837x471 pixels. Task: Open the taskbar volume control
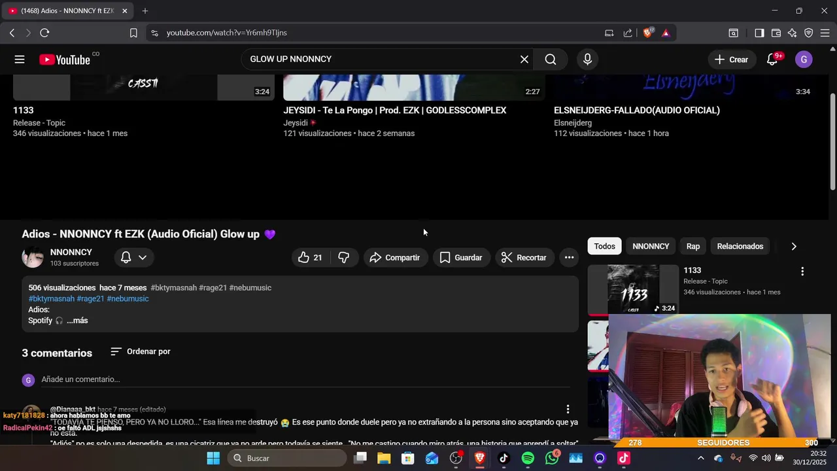click(766, 458)
